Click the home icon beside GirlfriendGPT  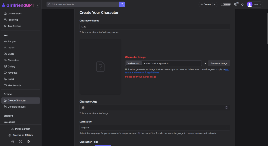pos(5,14)
